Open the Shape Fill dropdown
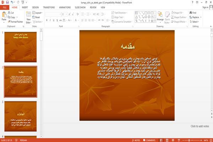213x142 pixels. 177,13
